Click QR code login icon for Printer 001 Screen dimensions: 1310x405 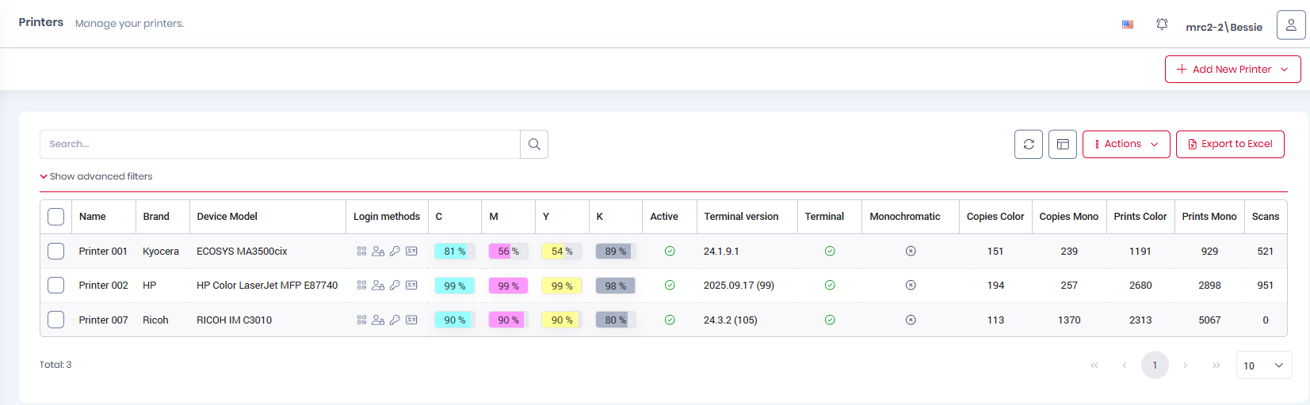361,252
